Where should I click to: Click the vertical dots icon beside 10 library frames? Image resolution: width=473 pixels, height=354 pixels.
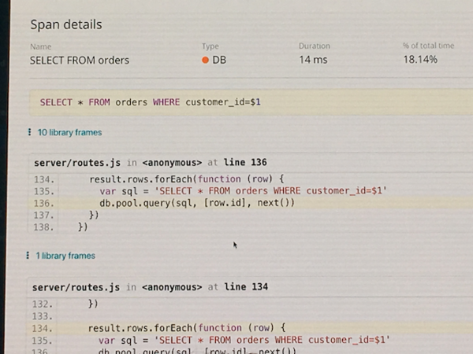29,132
